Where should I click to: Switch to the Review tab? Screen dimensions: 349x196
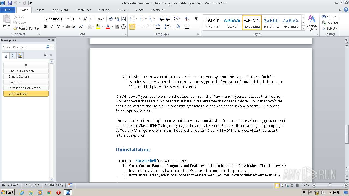click(123, 10)
